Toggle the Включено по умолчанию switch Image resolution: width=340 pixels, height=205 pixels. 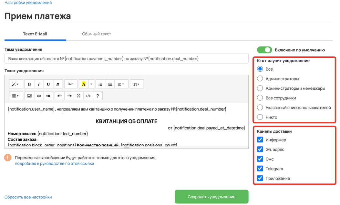[264, 50]
